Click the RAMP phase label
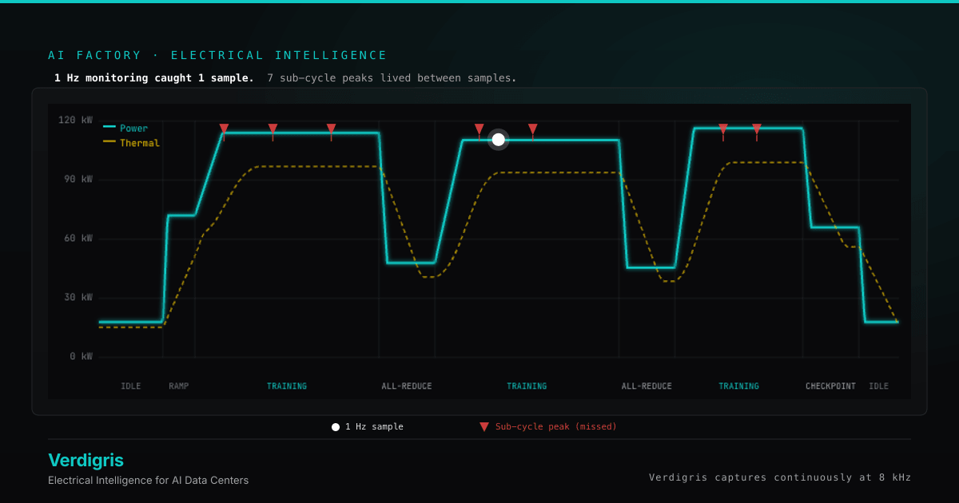The image size is (959, 503). click(x=179, y=386)
